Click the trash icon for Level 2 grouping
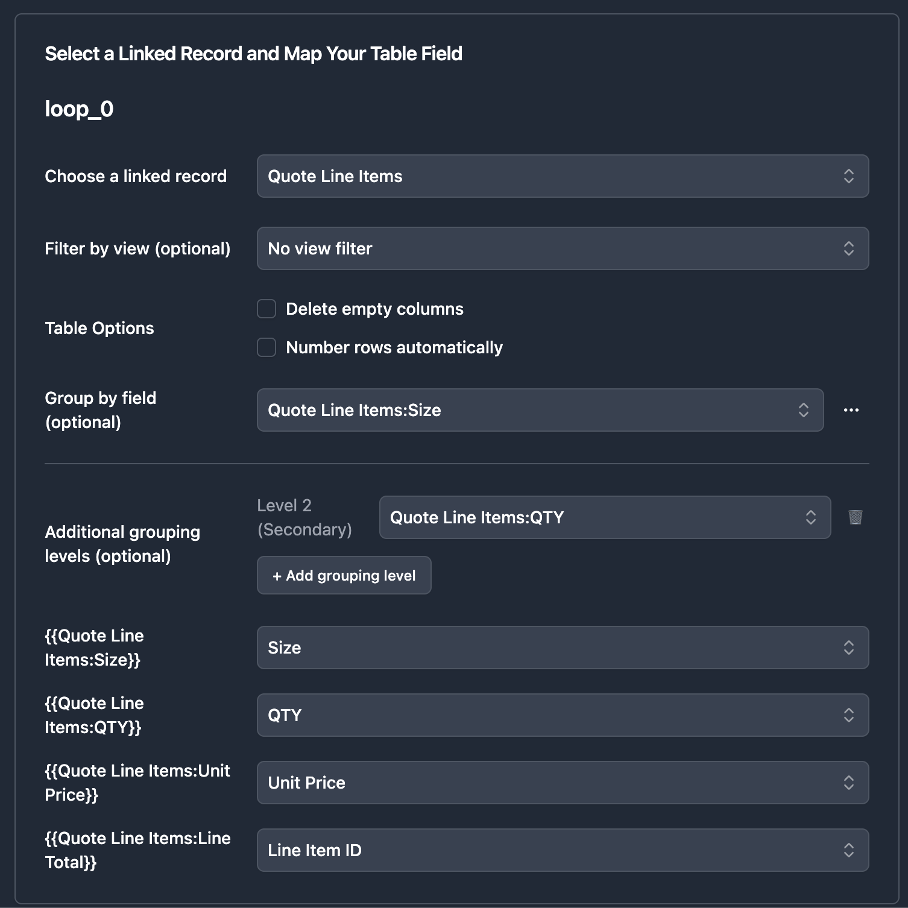Viewport: 908px width, 908px height. point(855,517)
